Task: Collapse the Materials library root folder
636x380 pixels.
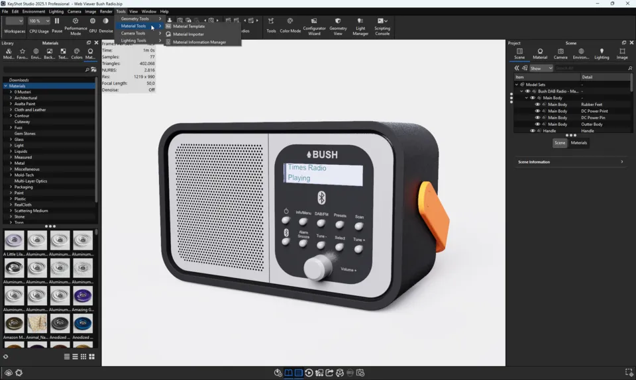Action: pyautogui.click(x=6, y=86)
